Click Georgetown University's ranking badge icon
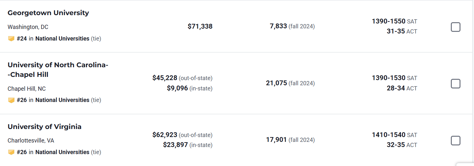This screenshot has height=166, width=474. point(11,39)
